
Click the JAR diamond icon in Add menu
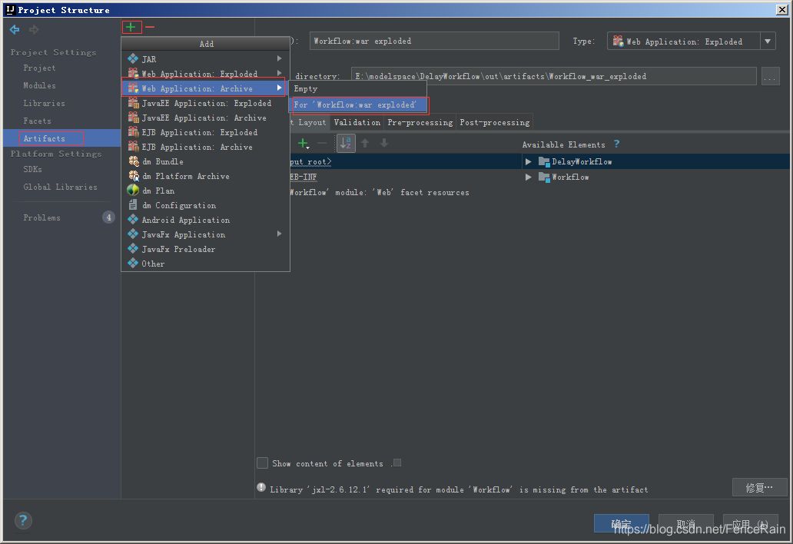133,58
